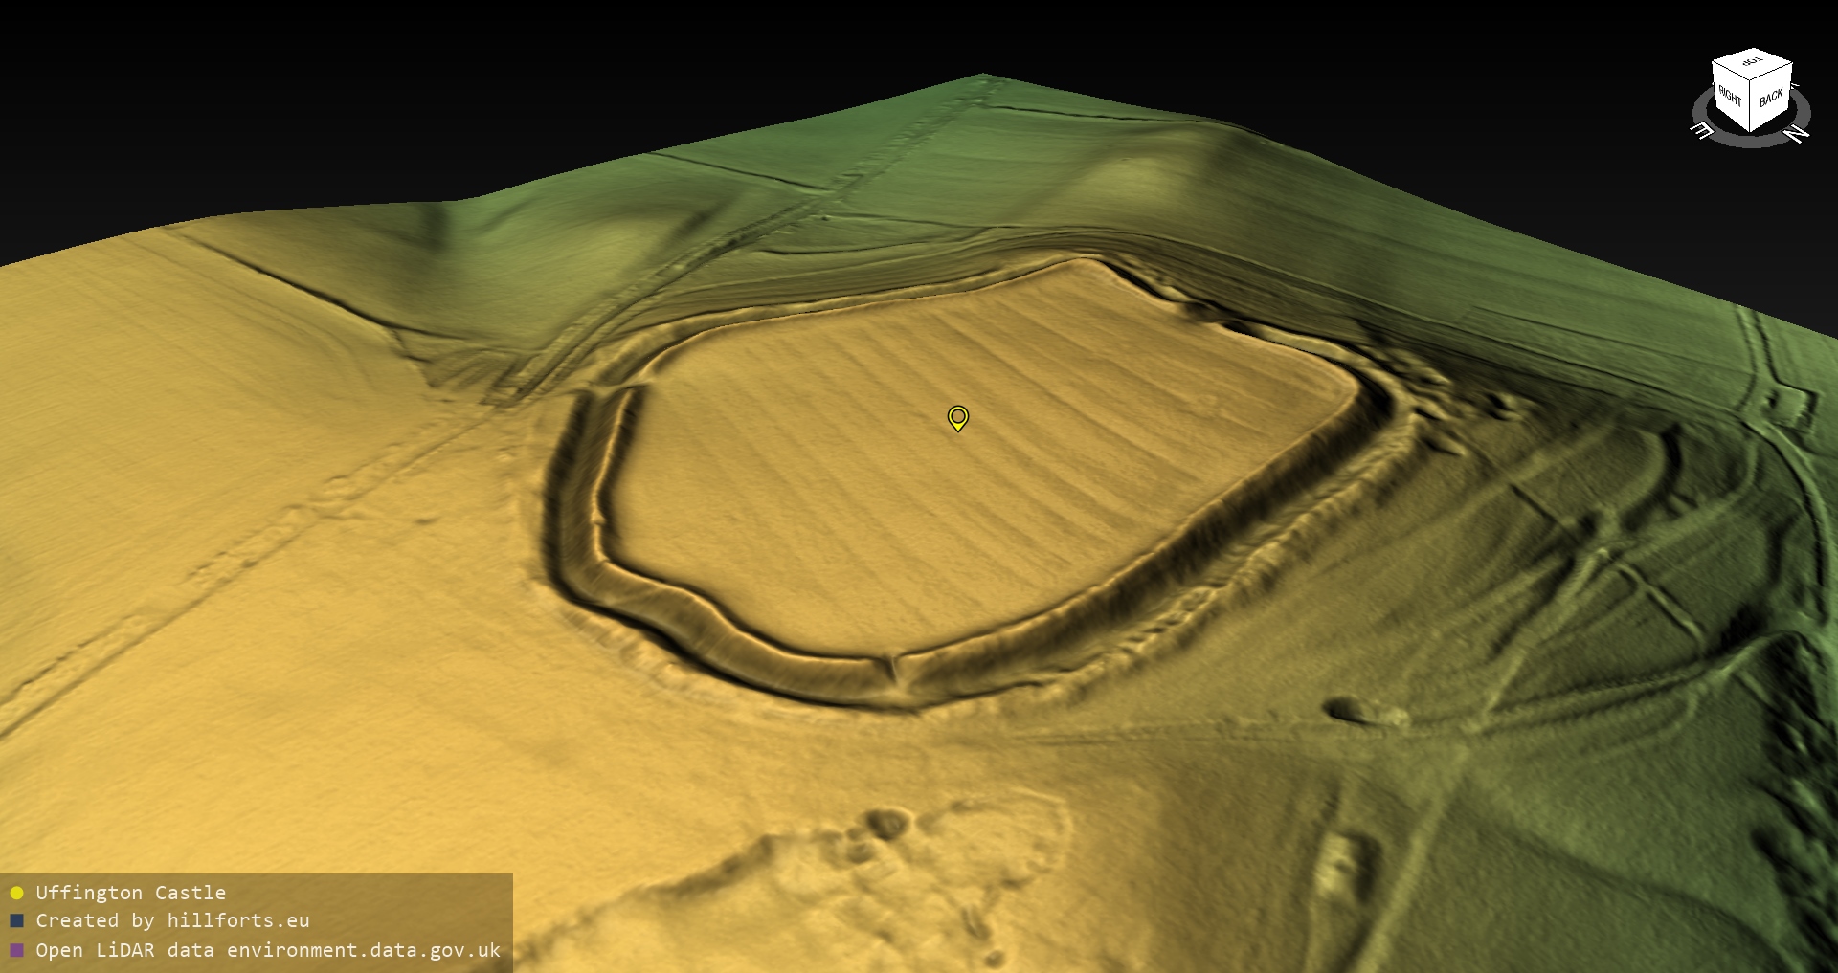Click the yellow dot beside Uffington Castle
Image resolution: width=1838 pixels, height=973 pixels.
pyautogui.click(x=16, y=893)
